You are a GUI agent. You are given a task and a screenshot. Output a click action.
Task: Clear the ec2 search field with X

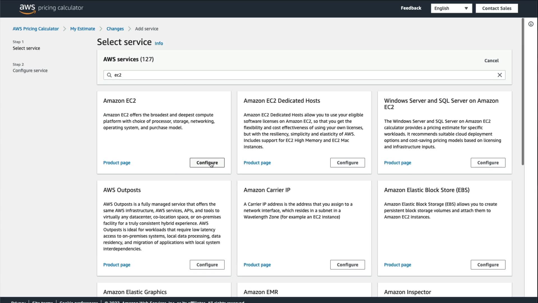coord(499,75)
